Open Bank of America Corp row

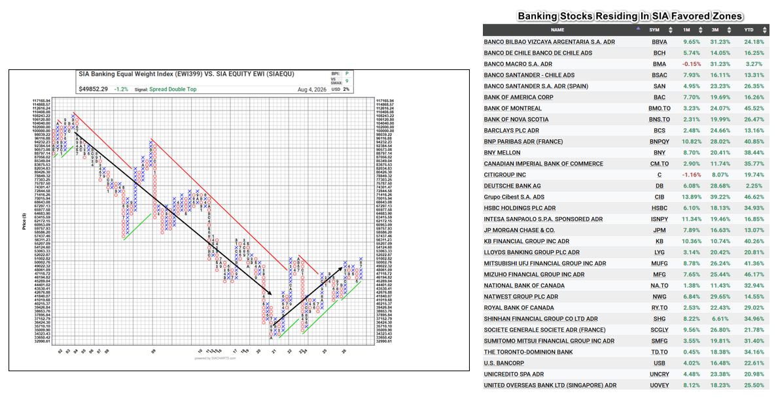tap(518, 97)
